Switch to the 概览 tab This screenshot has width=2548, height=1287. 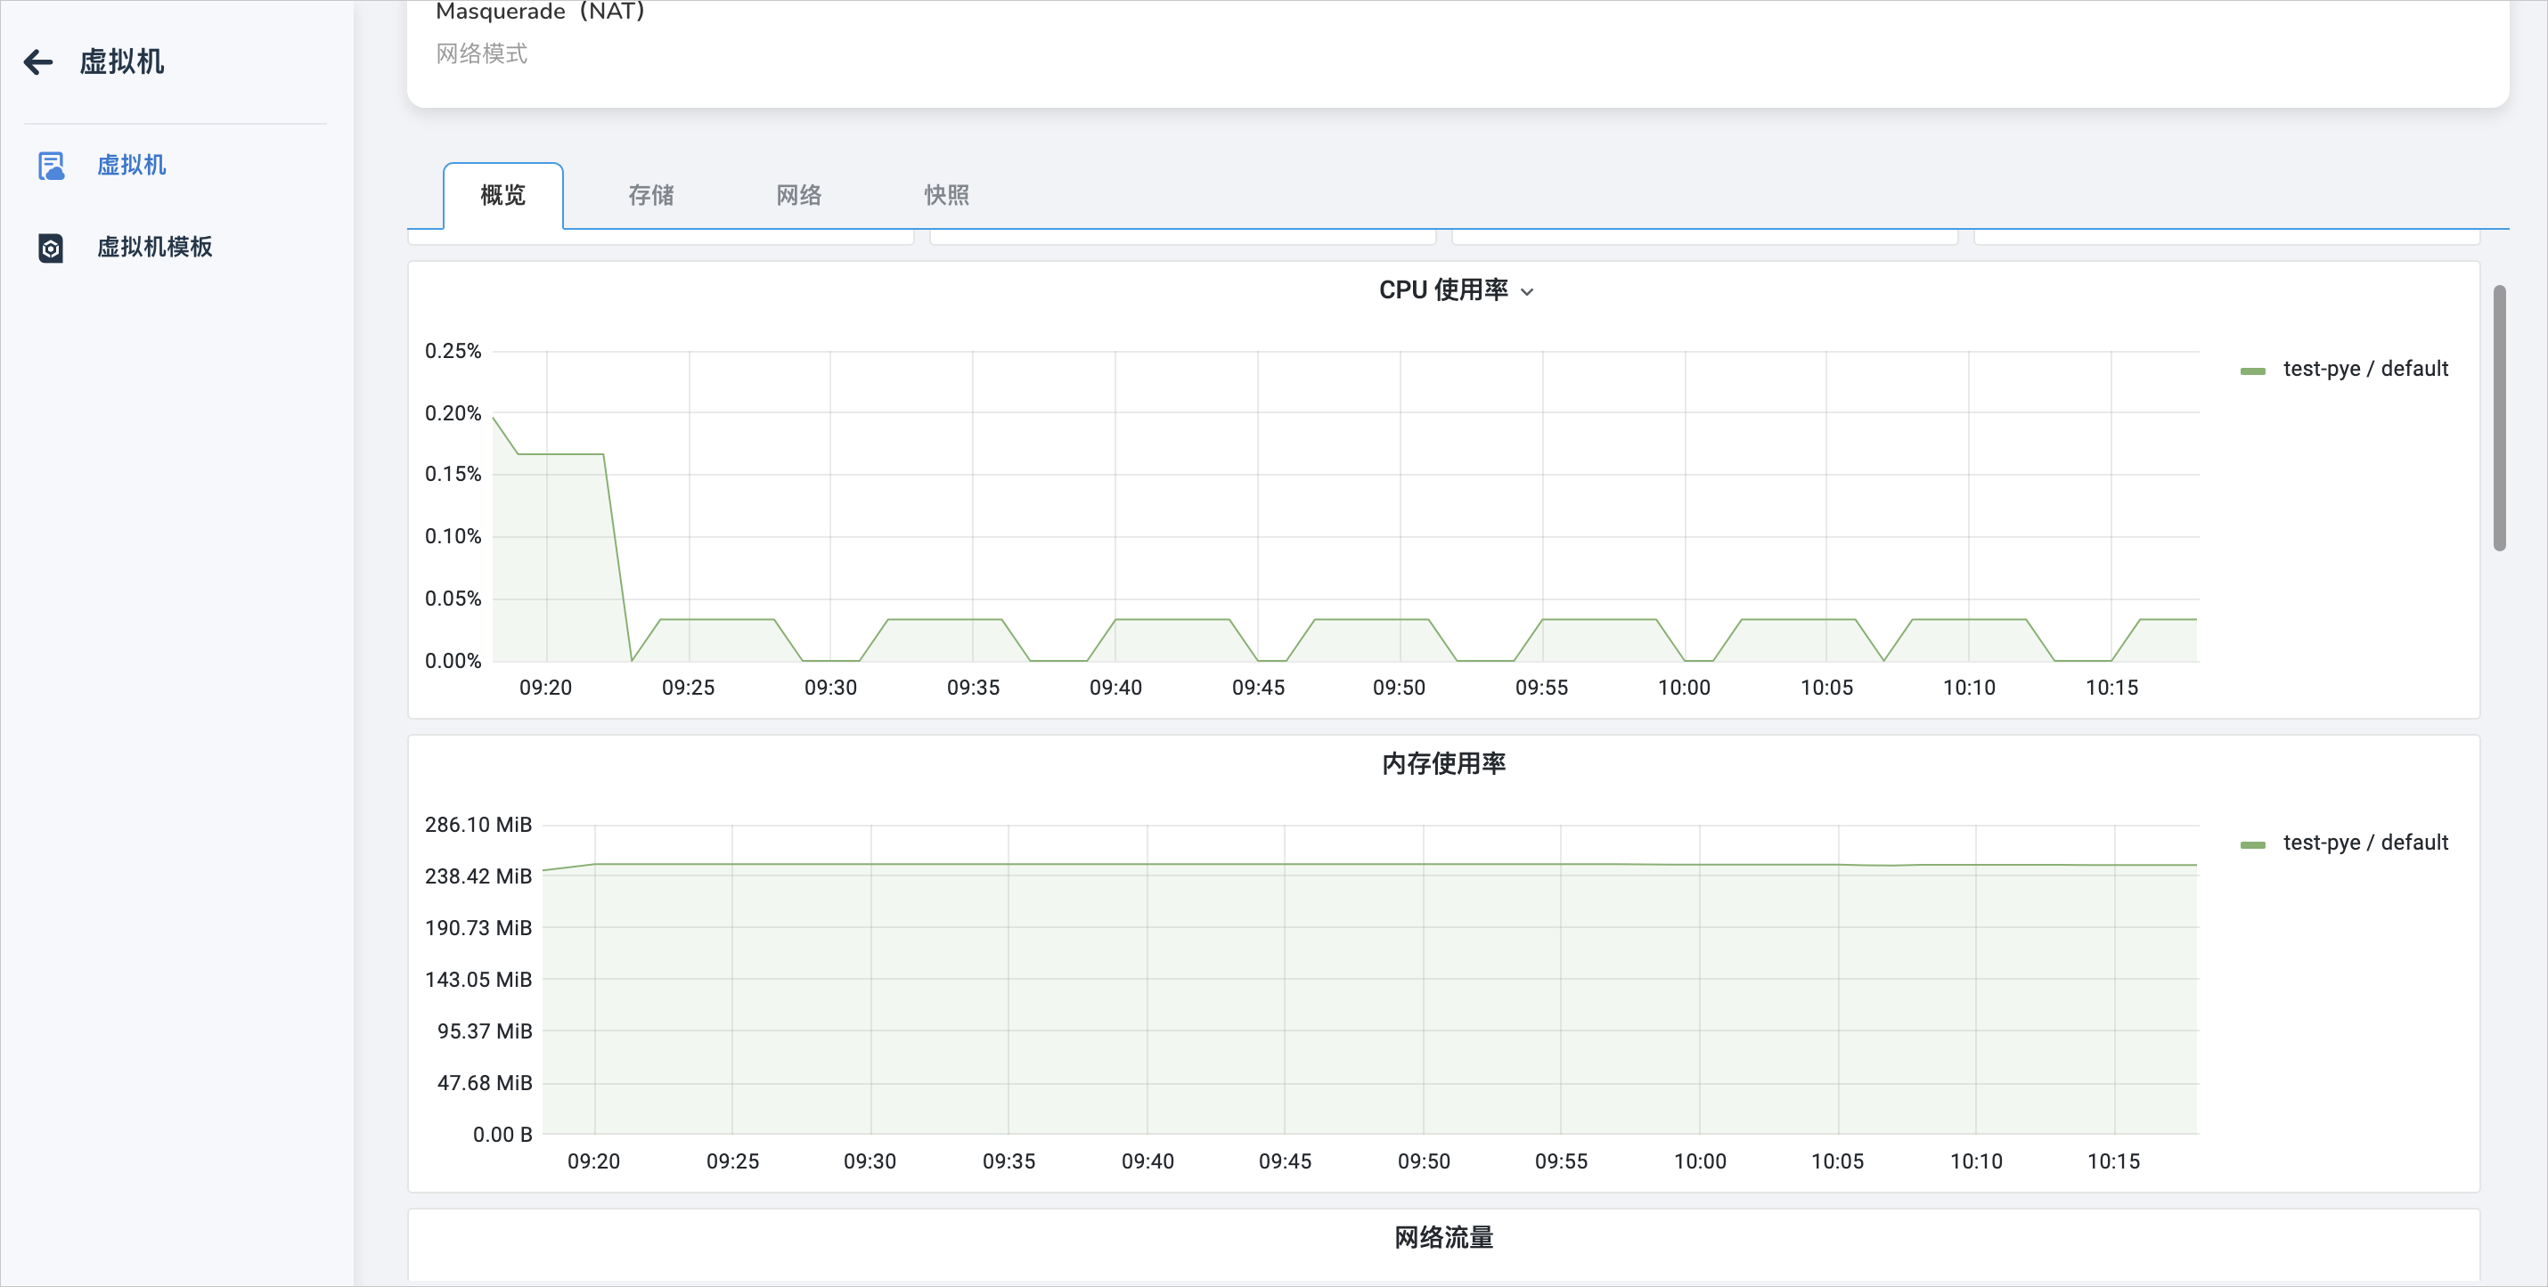point(503,196)
